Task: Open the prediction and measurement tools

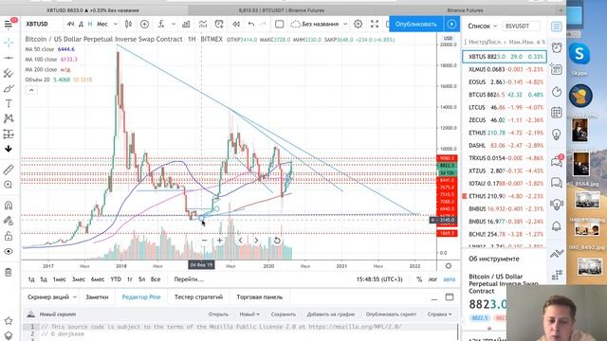Action: pos(9,134)
